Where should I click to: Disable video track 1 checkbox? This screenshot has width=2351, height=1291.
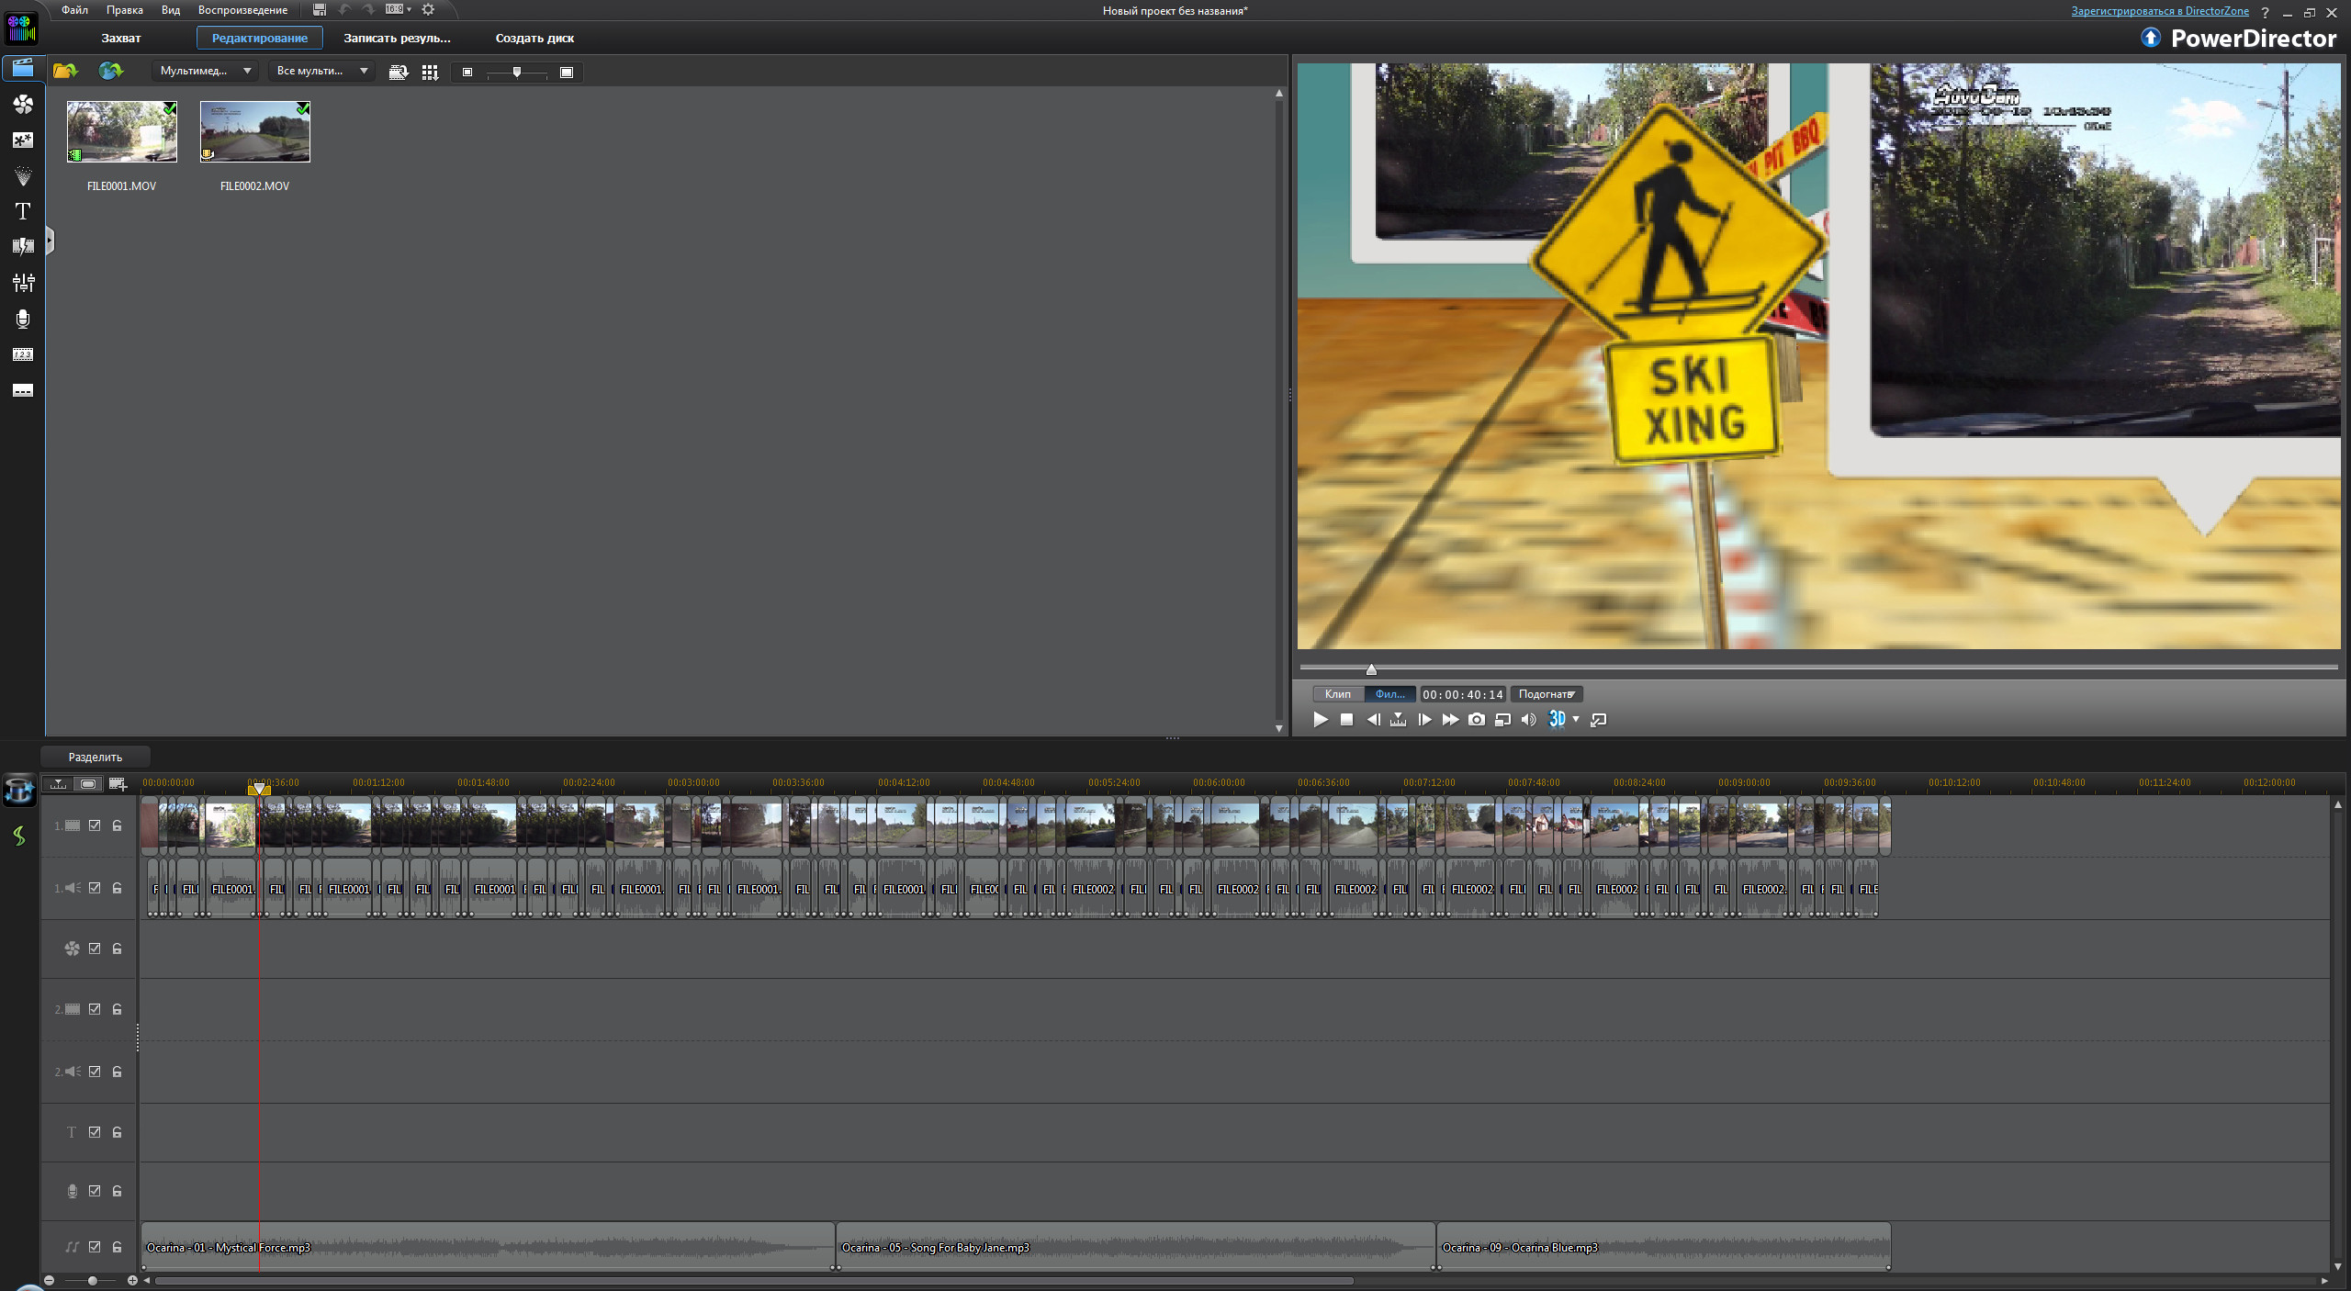(x=95, y=825)
